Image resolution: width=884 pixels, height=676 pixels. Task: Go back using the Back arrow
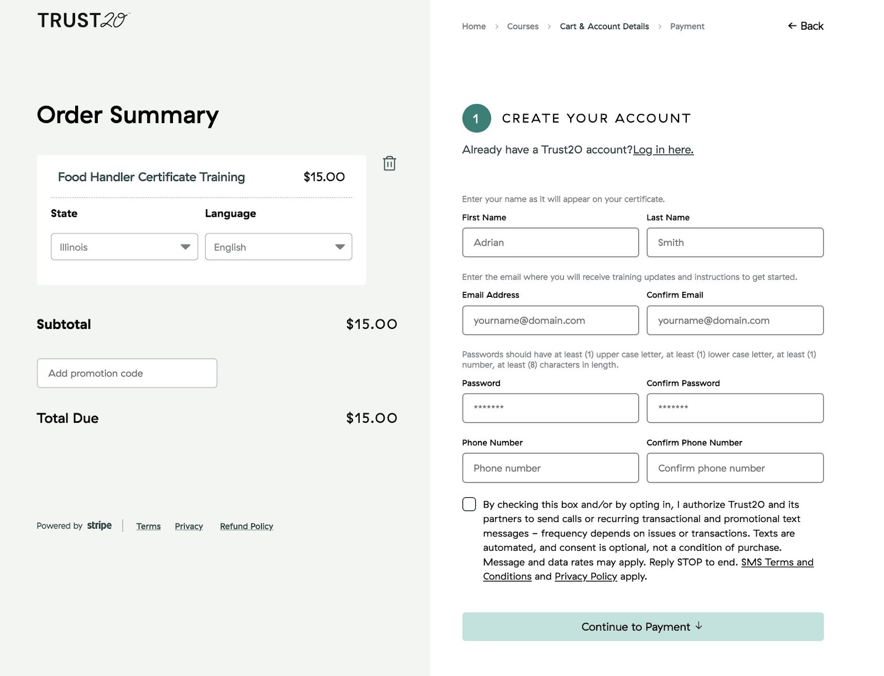tap(806, 26)
